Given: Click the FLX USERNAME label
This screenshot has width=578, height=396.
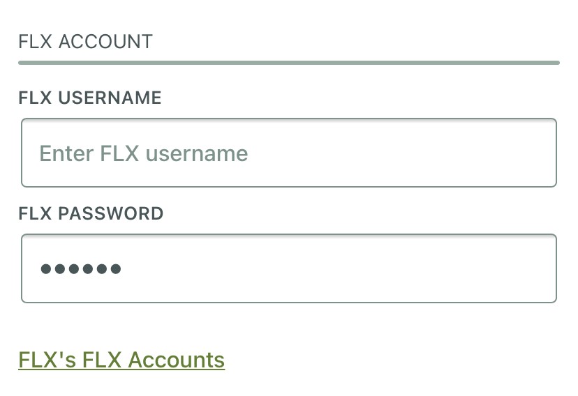Looking at the screenshot, I should (x=90, y=98).
